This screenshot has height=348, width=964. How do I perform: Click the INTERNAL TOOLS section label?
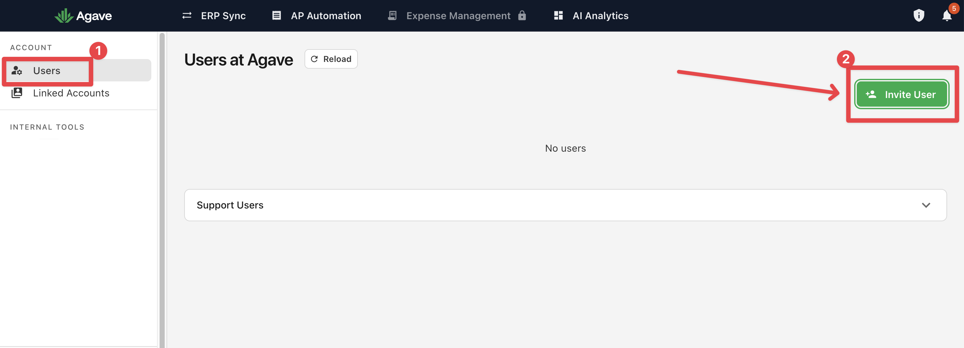[47, 127]
